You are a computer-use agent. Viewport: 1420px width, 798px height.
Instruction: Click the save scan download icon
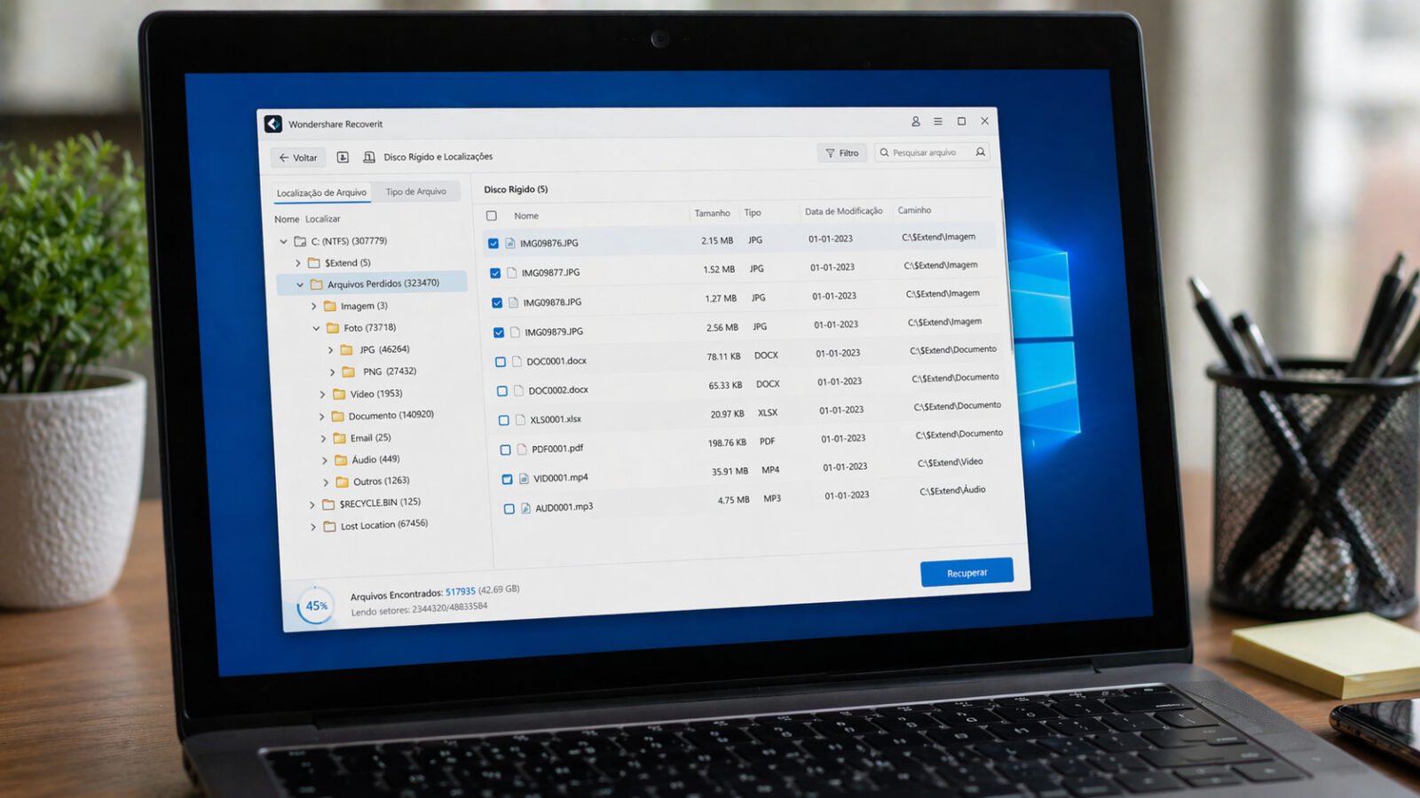(x=343, y=157)
